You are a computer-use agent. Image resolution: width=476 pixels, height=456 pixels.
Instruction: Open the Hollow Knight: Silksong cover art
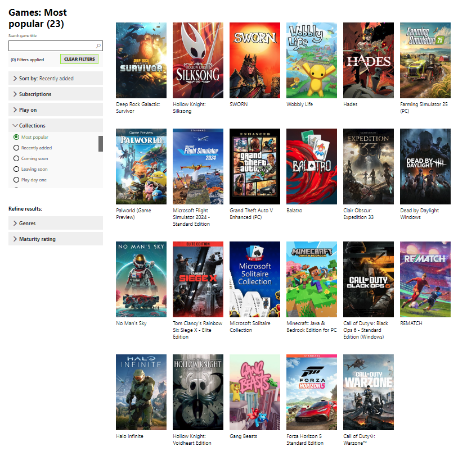(198, 60)
